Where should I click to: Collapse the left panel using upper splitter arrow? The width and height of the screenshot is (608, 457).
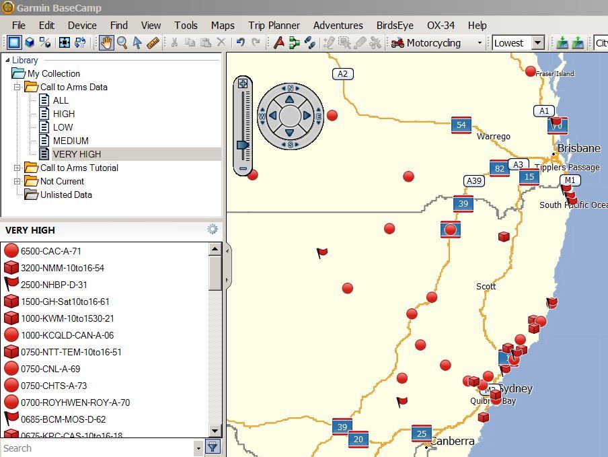(227, 251)
